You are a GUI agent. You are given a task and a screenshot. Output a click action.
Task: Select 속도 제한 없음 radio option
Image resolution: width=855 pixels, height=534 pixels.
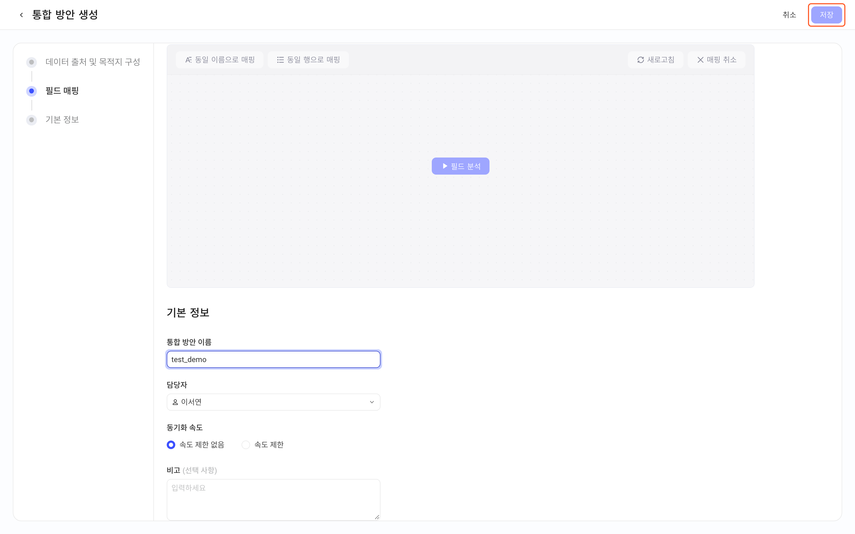[x=196, y=445]
